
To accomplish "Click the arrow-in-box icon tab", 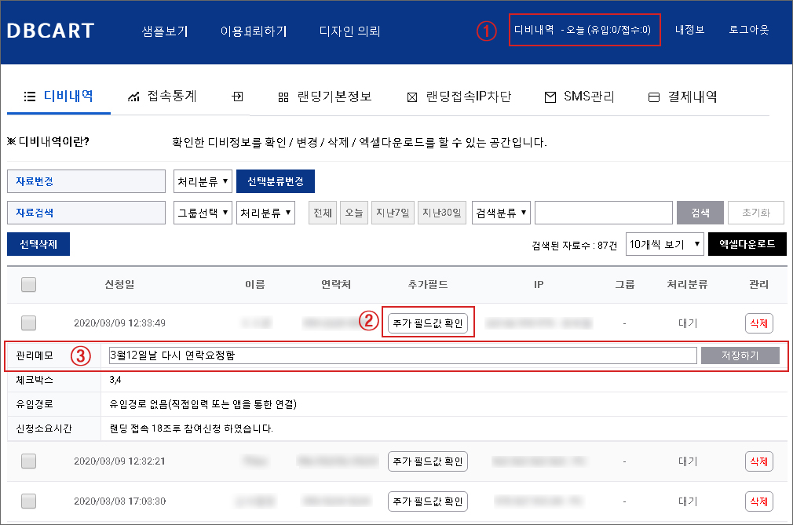I will pyautogui.click(x=237, y=97).
